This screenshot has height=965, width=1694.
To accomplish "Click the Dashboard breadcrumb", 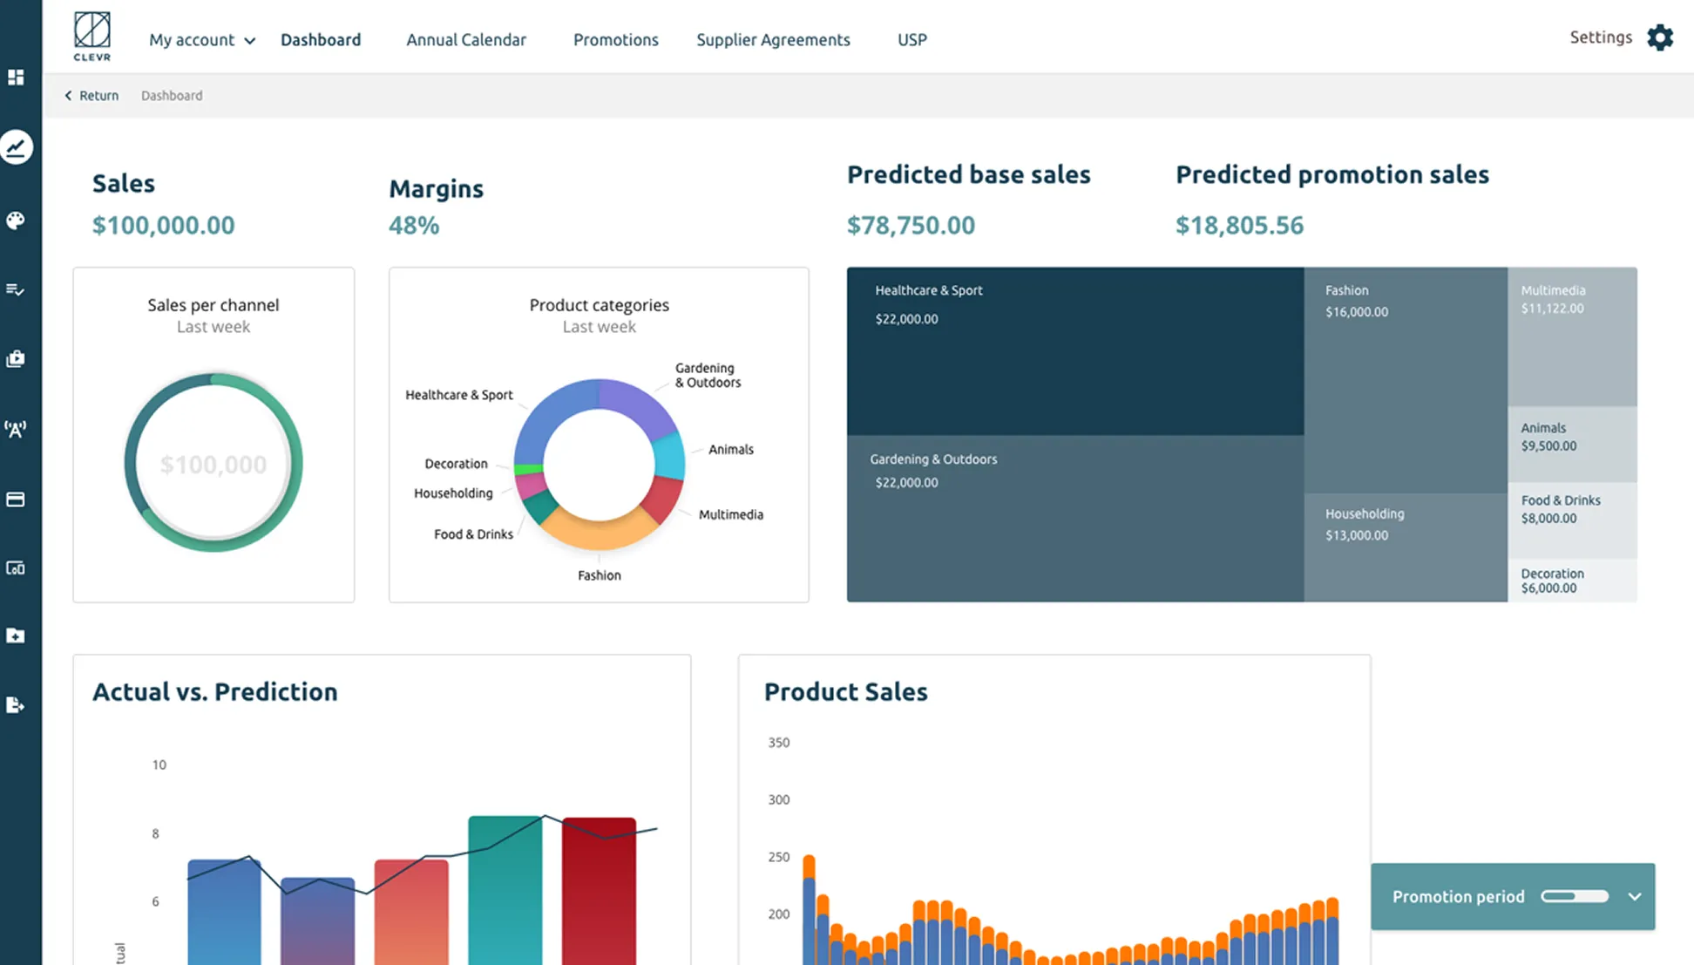I will tap(172, 96).
